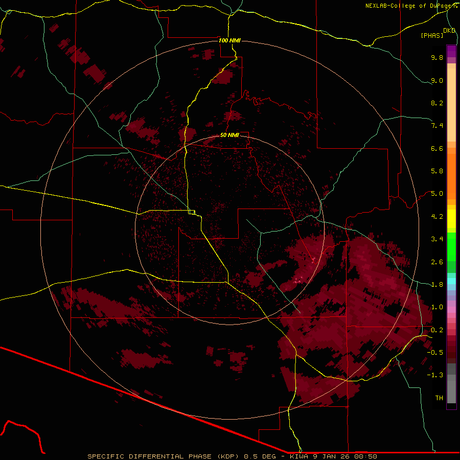
Task: Click the 6.6 value on the color scale
Action: [x=437, y=148]
